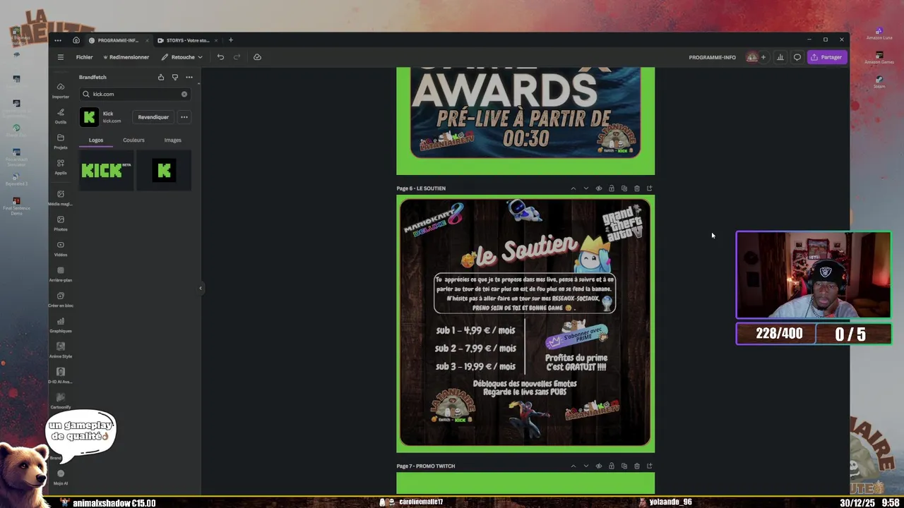Insert the KICK BETA wordmark logo
The height and width of the screenshot is (508, 904).
coord(106,170)
